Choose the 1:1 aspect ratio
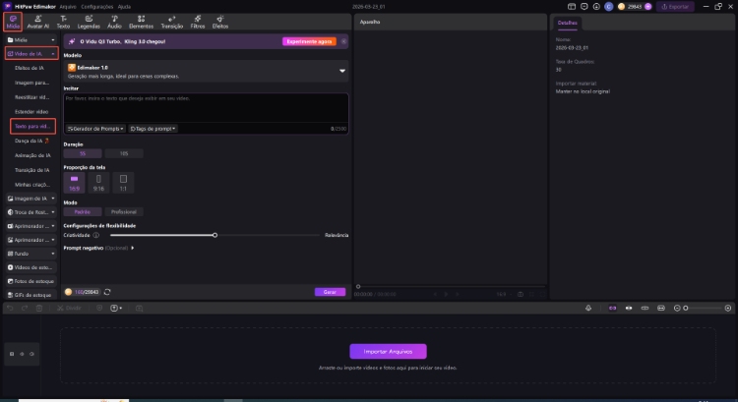738x402 pixels. pos(123,183)
